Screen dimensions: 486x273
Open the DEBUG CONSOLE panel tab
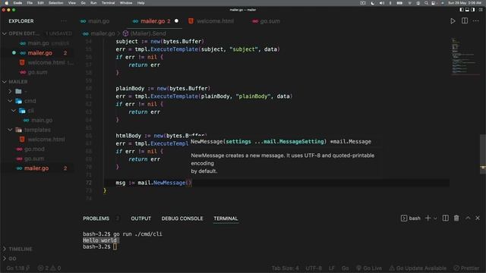(182, 218)
